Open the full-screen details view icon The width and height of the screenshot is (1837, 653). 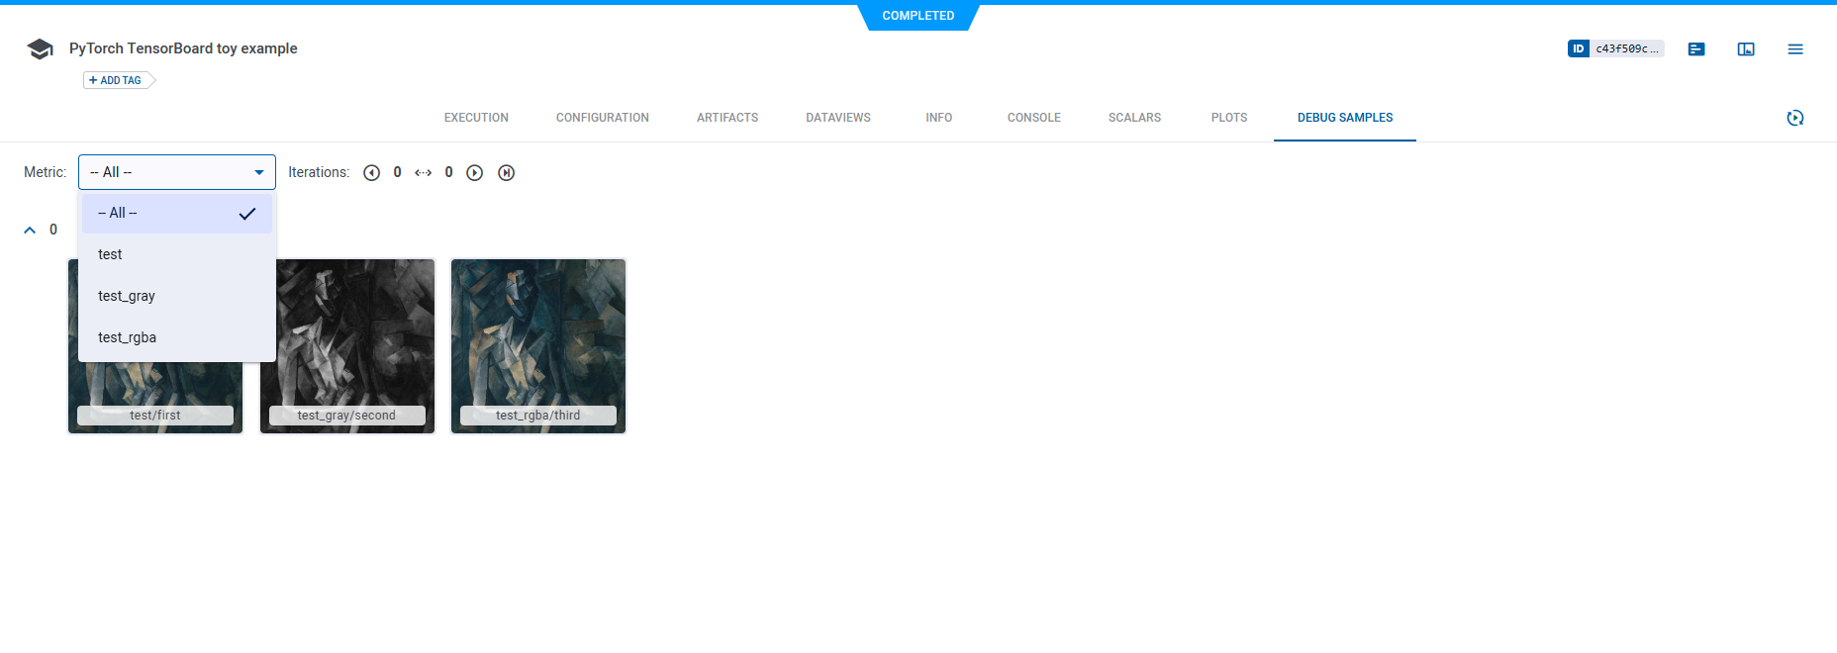[1746, 49]
